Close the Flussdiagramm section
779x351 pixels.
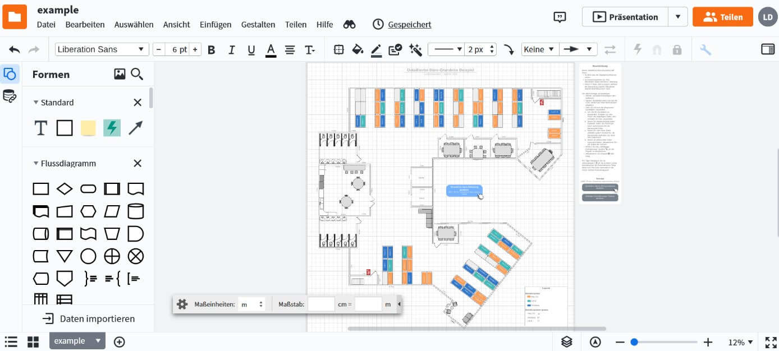[138, 164]
